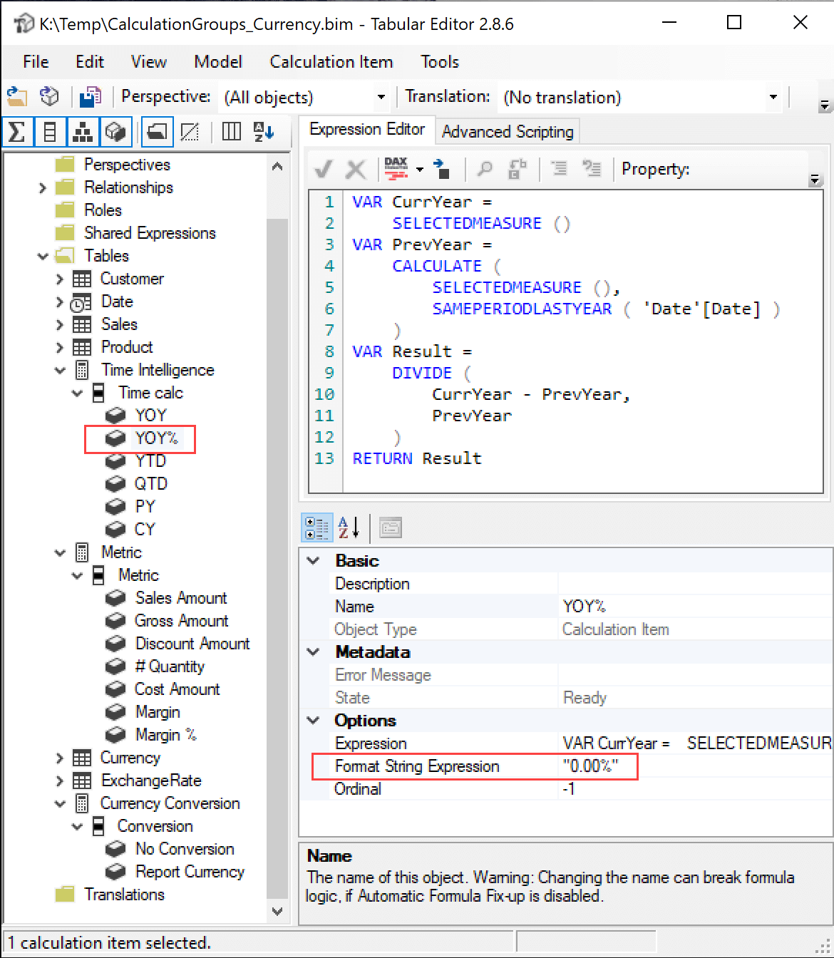
Task: Toggle show measures sigma button
Action: 17,131
